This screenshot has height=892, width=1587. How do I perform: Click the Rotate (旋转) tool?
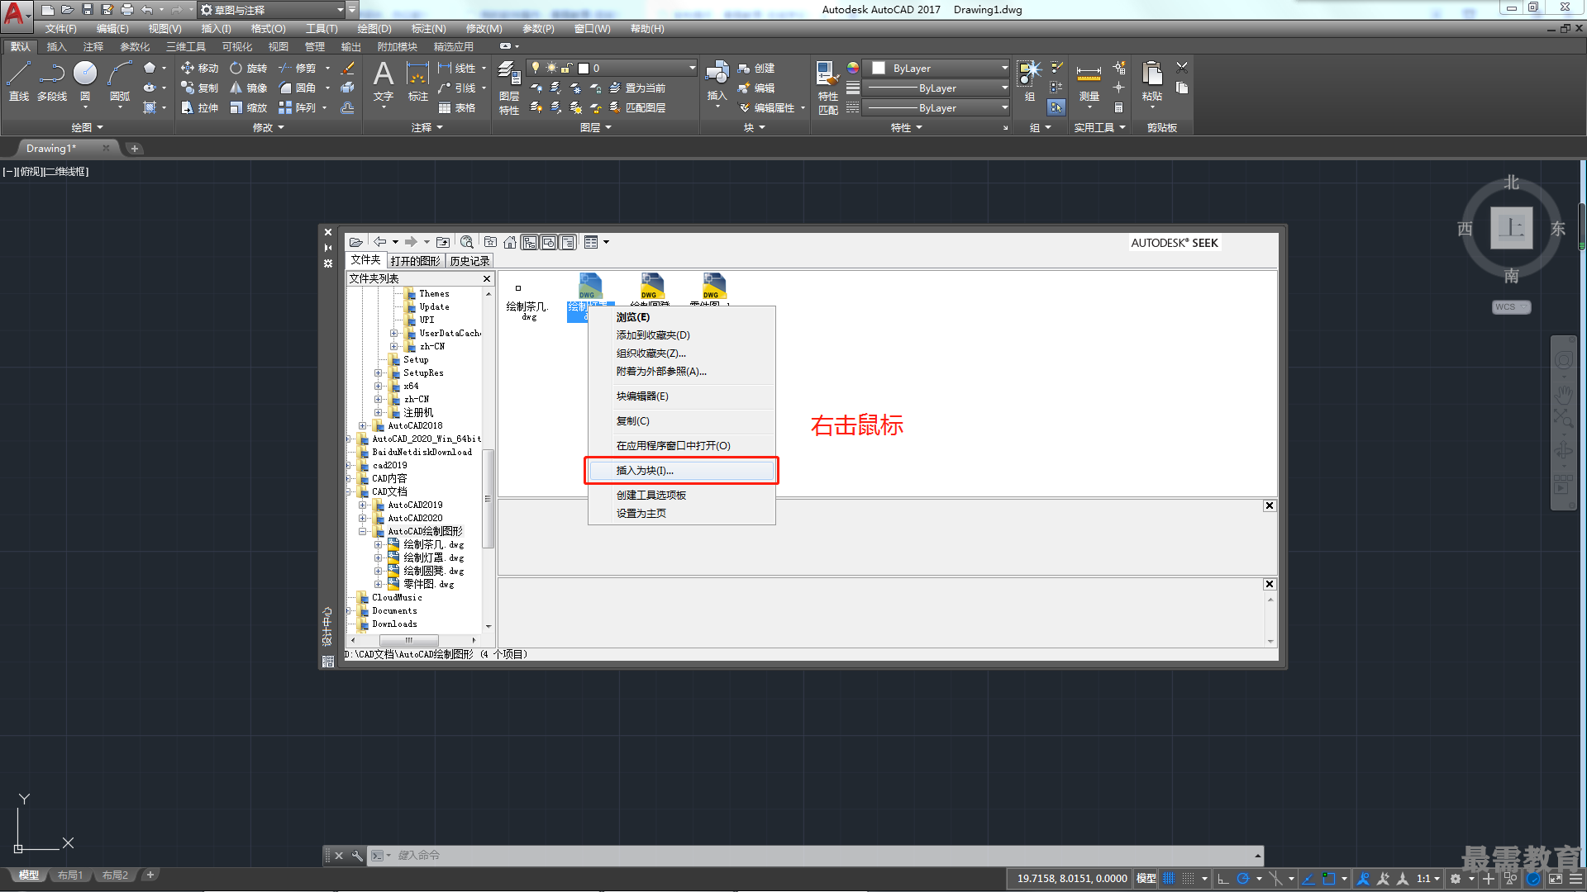coord(249,68)
